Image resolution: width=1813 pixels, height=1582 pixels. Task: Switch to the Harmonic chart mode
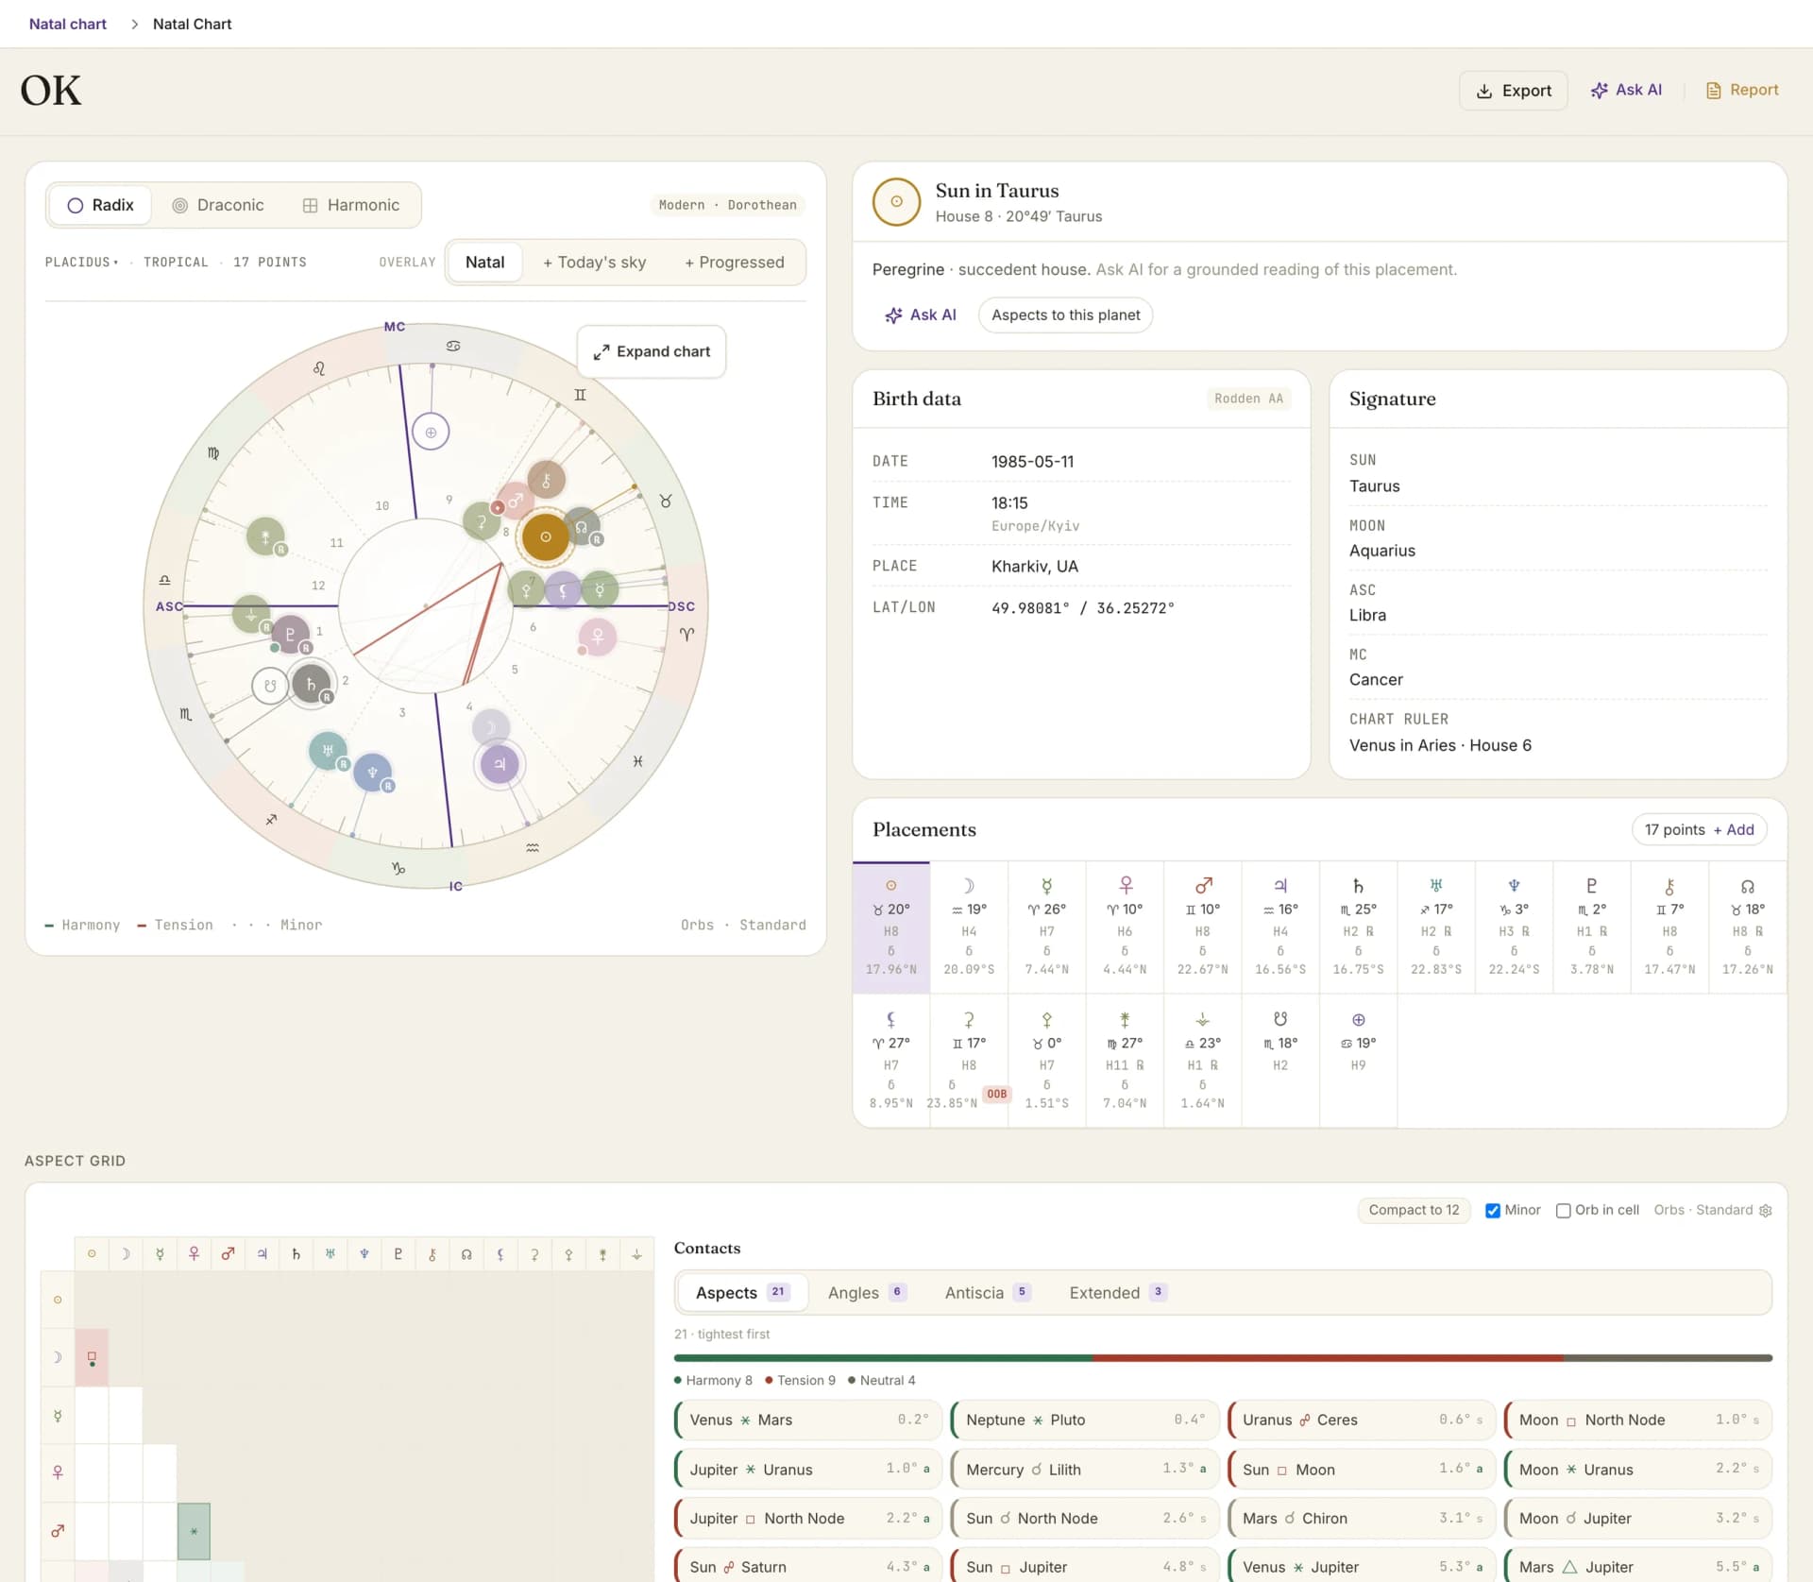click(x=351, y=205)
